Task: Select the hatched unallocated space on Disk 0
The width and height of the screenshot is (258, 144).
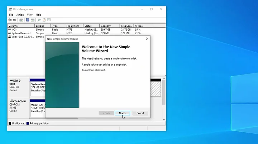Action: [156, 89]
